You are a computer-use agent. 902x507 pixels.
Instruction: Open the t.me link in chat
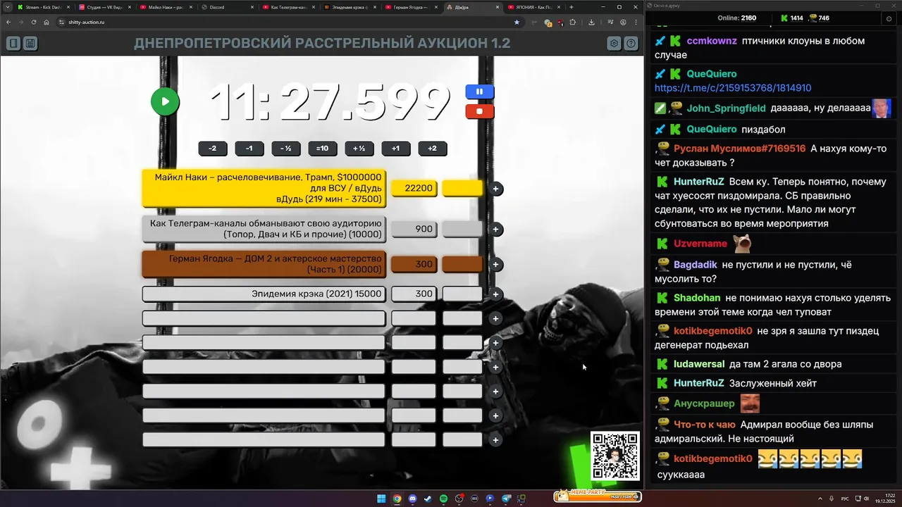(733, 88)
